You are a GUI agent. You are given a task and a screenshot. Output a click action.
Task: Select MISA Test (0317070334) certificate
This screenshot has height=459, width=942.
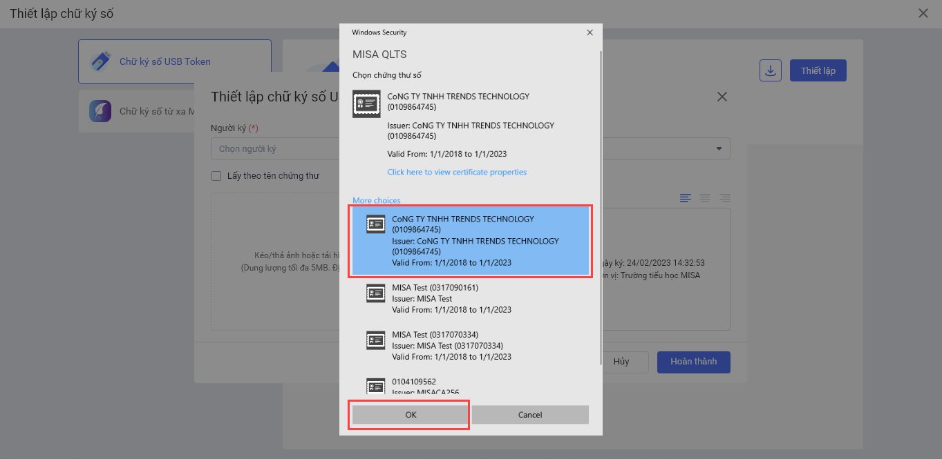[471, 346]
